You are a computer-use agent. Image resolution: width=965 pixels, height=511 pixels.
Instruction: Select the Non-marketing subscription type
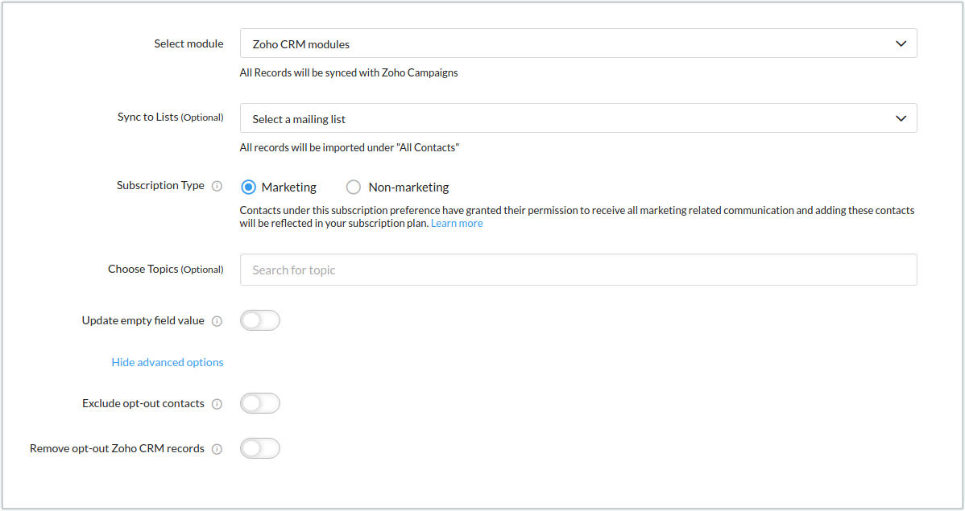[354, 187]
